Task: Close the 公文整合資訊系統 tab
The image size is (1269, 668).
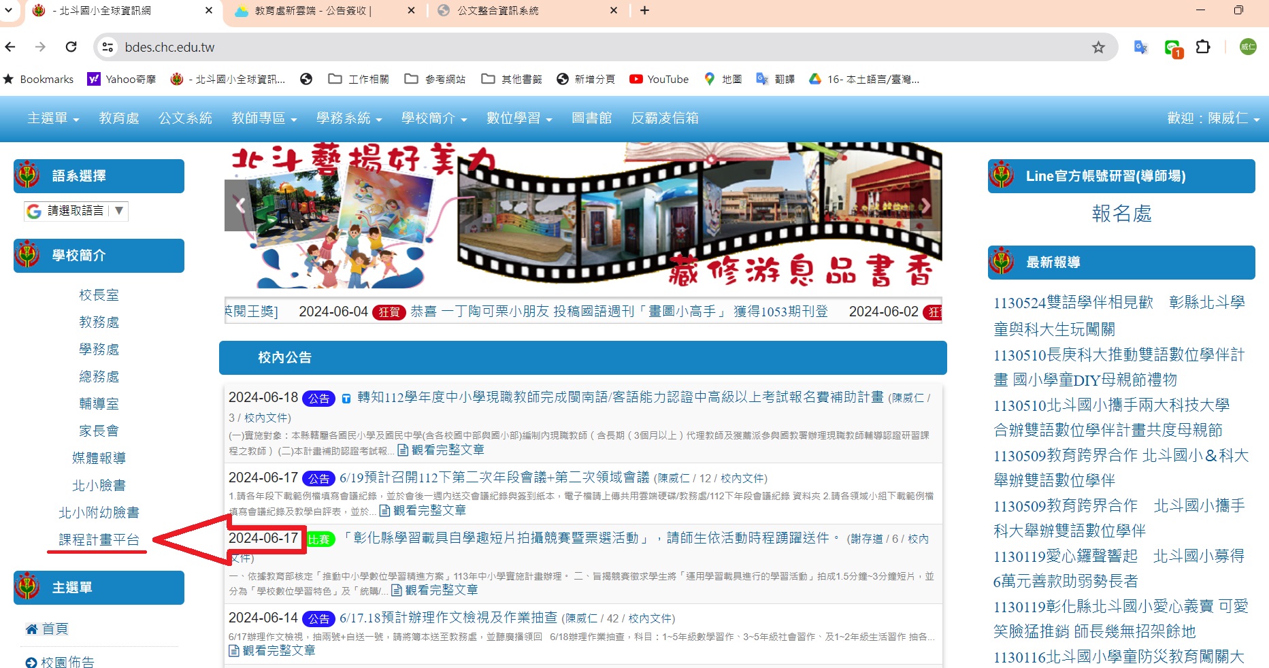Action: [613, 10]
